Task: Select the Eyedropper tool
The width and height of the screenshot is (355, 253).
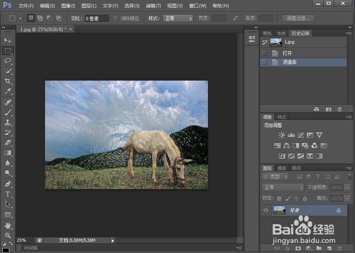Action: [x=8, y=91]
